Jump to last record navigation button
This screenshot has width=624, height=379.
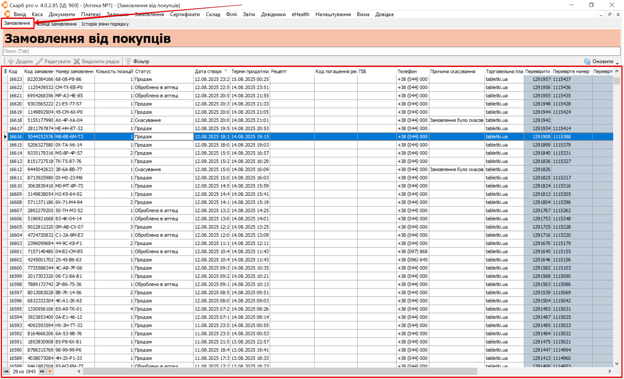pyautogui.click(x=42, y=371)
